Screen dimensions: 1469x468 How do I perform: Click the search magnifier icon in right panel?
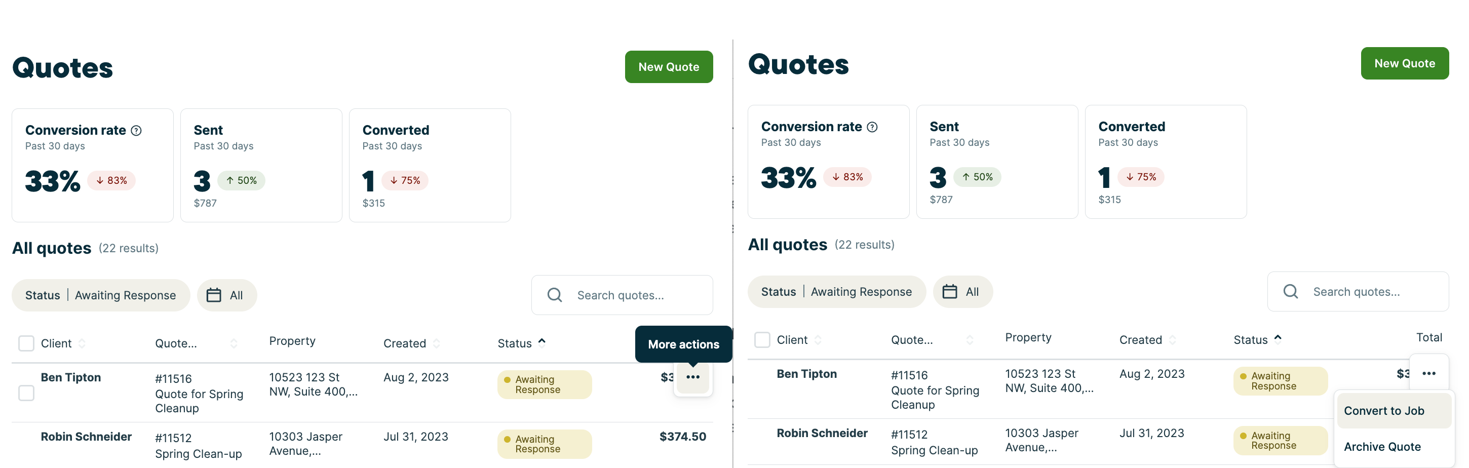[x=1291, y=292]
